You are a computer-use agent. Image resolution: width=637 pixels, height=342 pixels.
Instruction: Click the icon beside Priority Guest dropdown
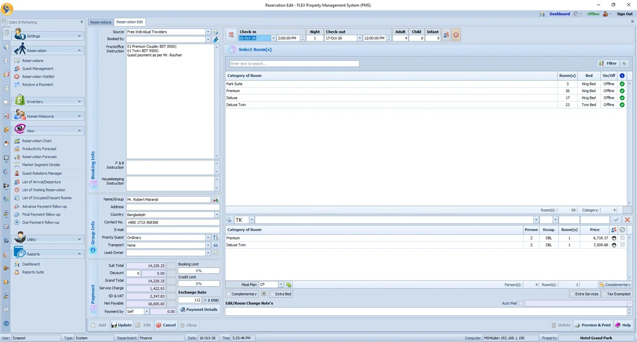[x=215, y=238]
